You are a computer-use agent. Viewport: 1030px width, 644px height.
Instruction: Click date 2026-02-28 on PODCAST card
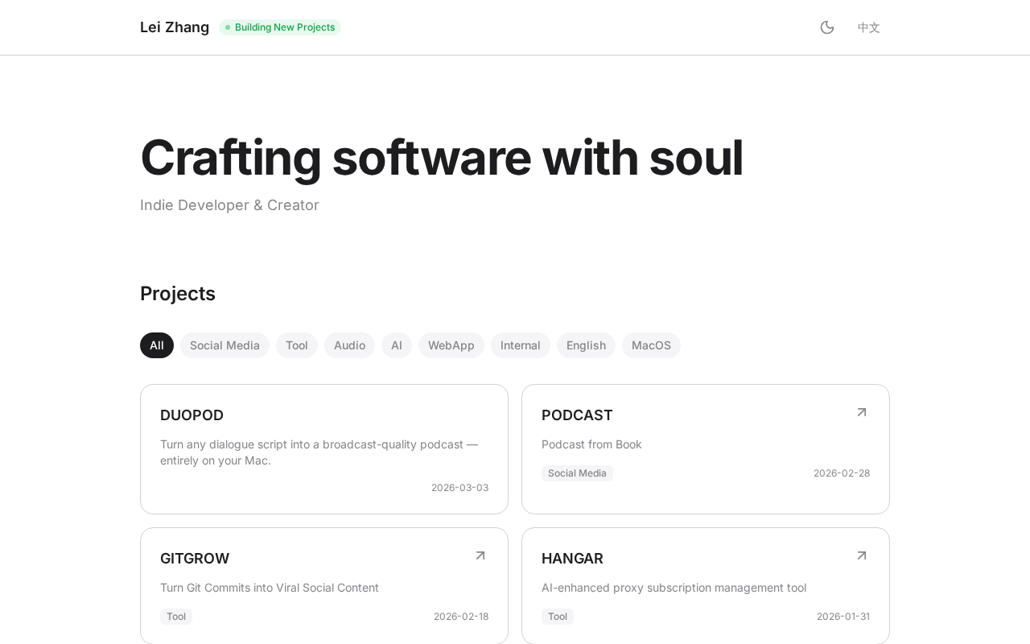point(842,473)
